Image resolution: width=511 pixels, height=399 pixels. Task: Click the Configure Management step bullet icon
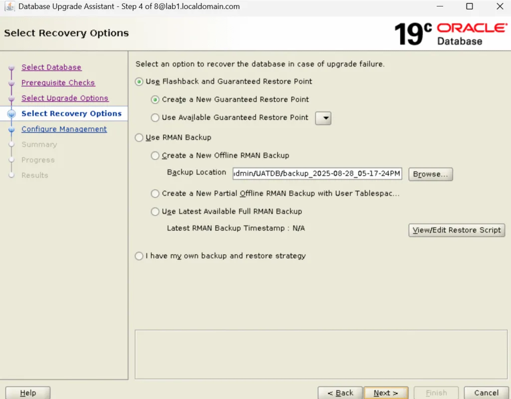pyautogui.click(x=12, y=129)
